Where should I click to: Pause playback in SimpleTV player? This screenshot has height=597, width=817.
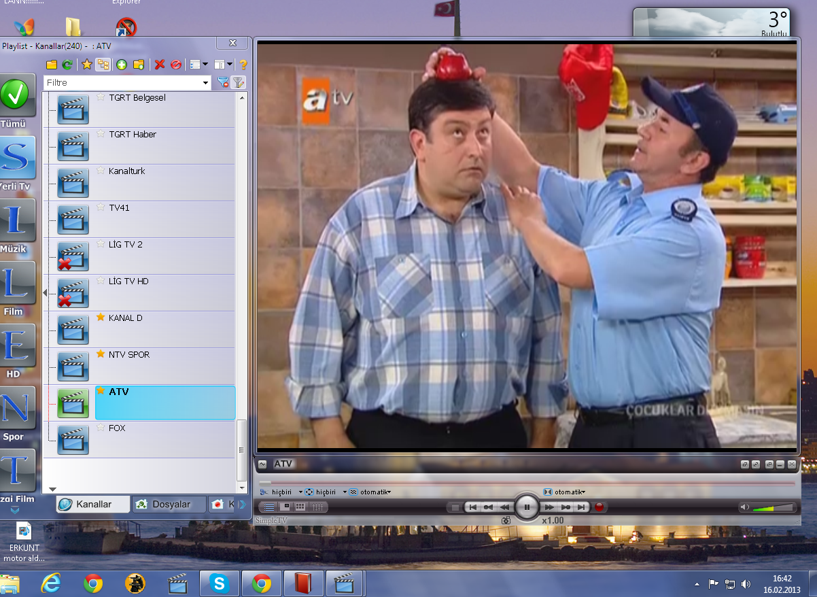coord(527,507)
